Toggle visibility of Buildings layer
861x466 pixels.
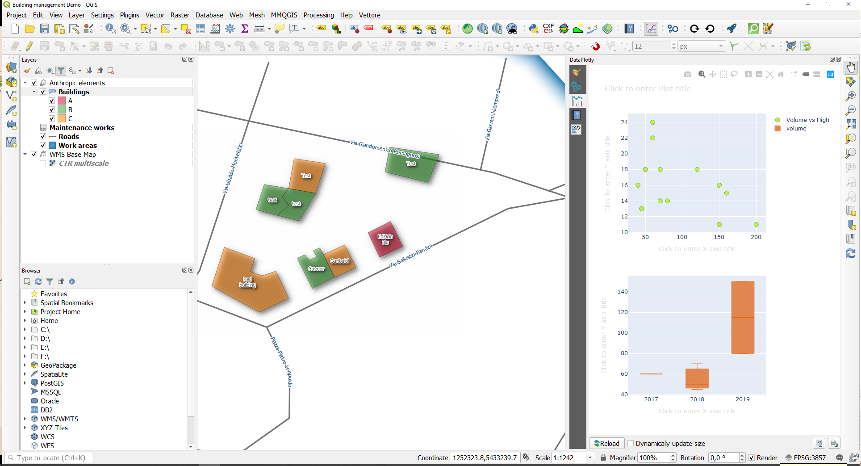(x=43, y=92)
